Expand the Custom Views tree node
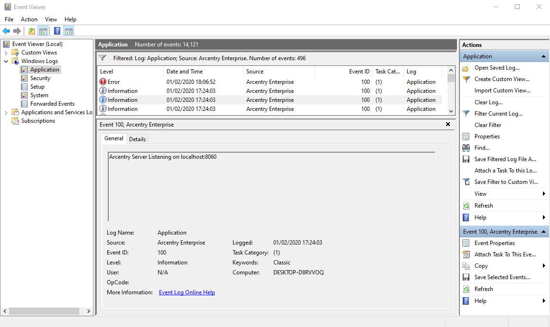Viewport: 550px width, 327px height. [x=6, y=53]
